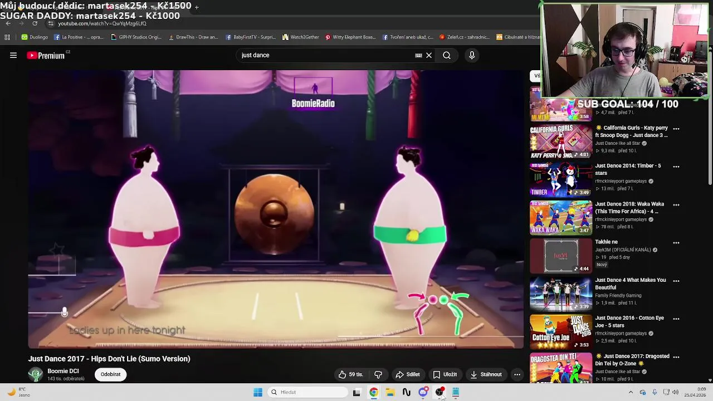Open the volume control in system tray
The height and width of the screenshot is (401, 713).
(x=676, y=392)
